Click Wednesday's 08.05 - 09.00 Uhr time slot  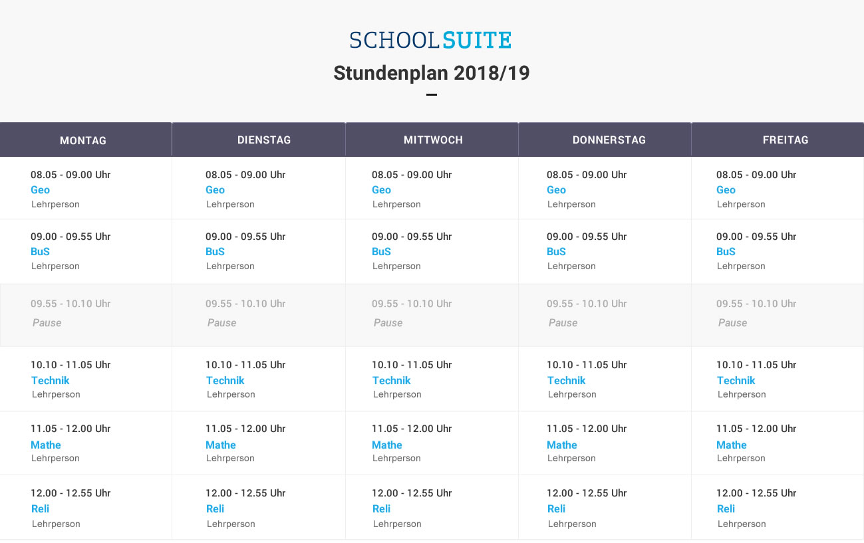click(412, 175)
